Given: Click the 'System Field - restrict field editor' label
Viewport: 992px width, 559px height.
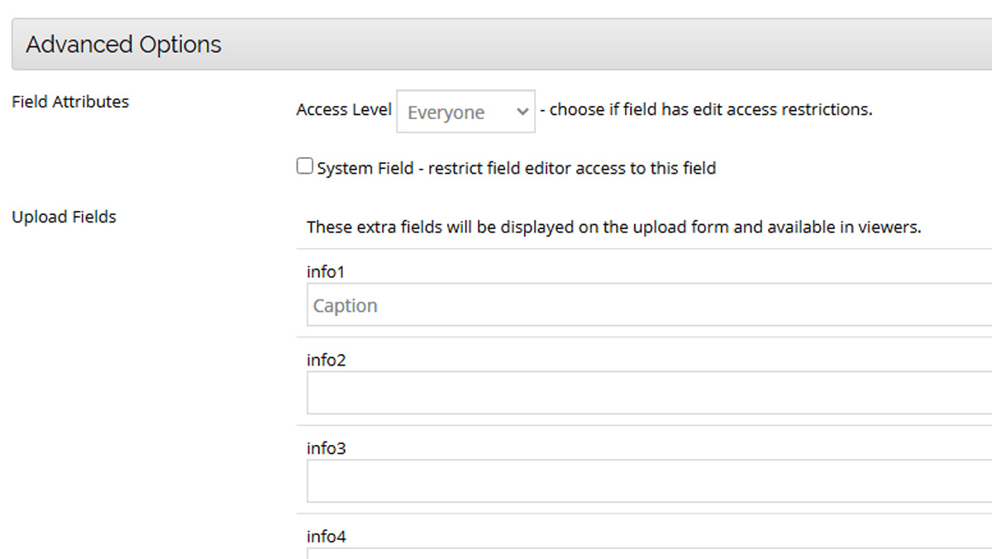Looking at the screenshot, I should point(517,169).
